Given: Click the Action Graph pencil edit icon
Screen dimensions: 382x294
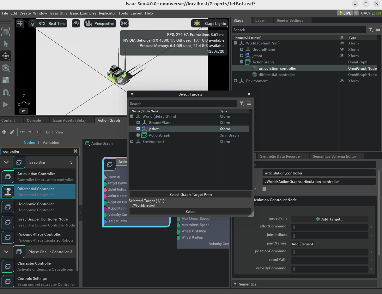Looking at the screenshot, I should click(12, 132).
